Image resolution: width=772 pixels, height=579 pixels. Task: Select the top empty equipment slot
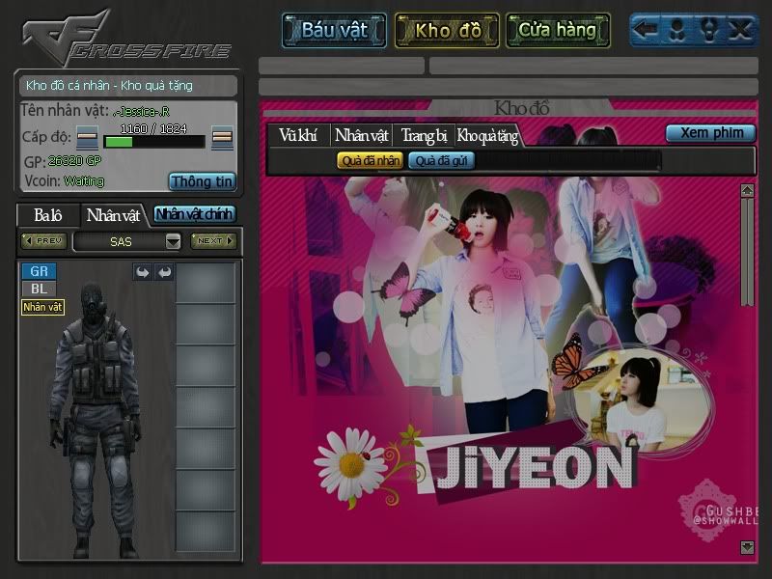(206, 282)
